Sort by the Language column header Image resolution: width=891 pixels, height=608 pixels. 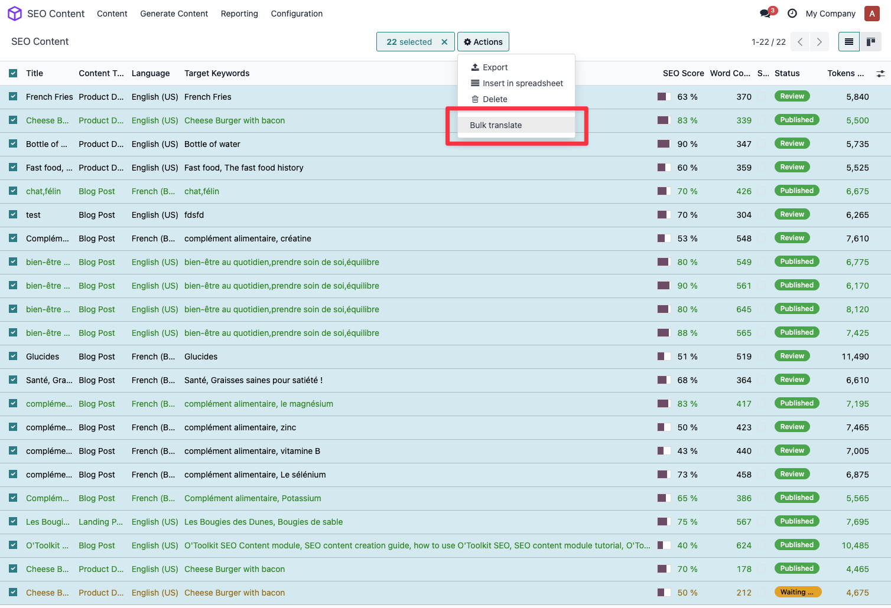tap(151, 73)
